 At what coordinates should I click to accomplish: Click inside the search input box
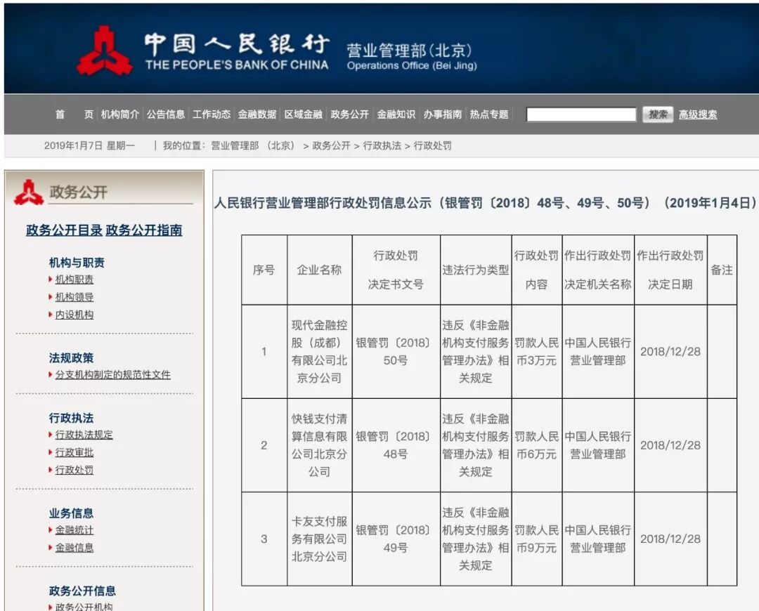pos(582,114)
